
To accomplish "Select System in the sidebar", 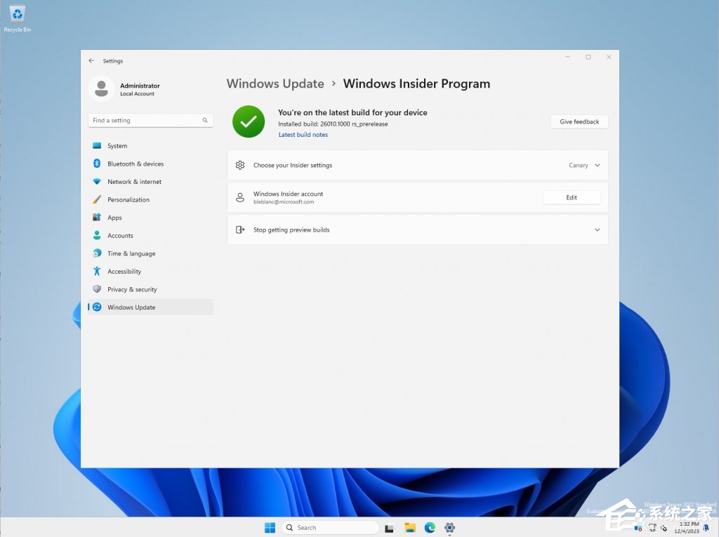I will point(117,146).
